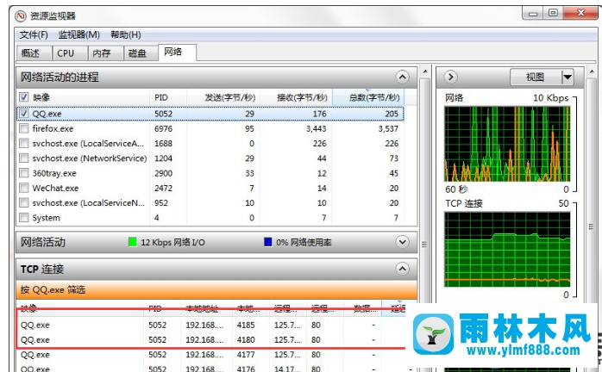Image resolution: width=602 pixels, height=372 pixels.
Task: Click the 按 QQ.exe 筛选 filter bar
Action: coord(216,289)
